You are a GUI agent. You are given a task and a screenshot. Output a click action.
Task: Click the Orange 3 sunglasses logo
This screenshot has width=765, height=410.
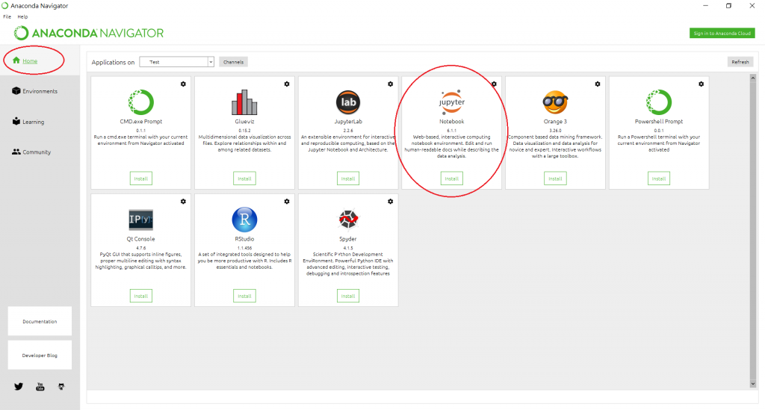pos(555,102)
